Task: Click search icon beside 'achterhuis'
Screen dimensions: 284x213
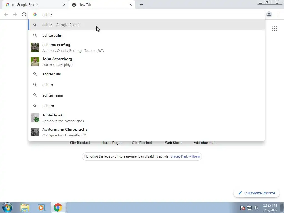Action: pyautogui.click(x=35, y=74)
